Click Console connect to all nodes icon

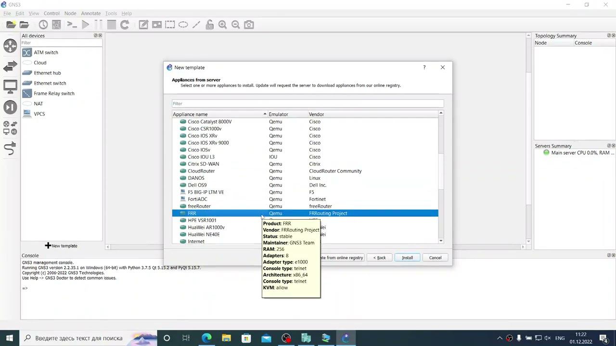[x=72, y=25]
